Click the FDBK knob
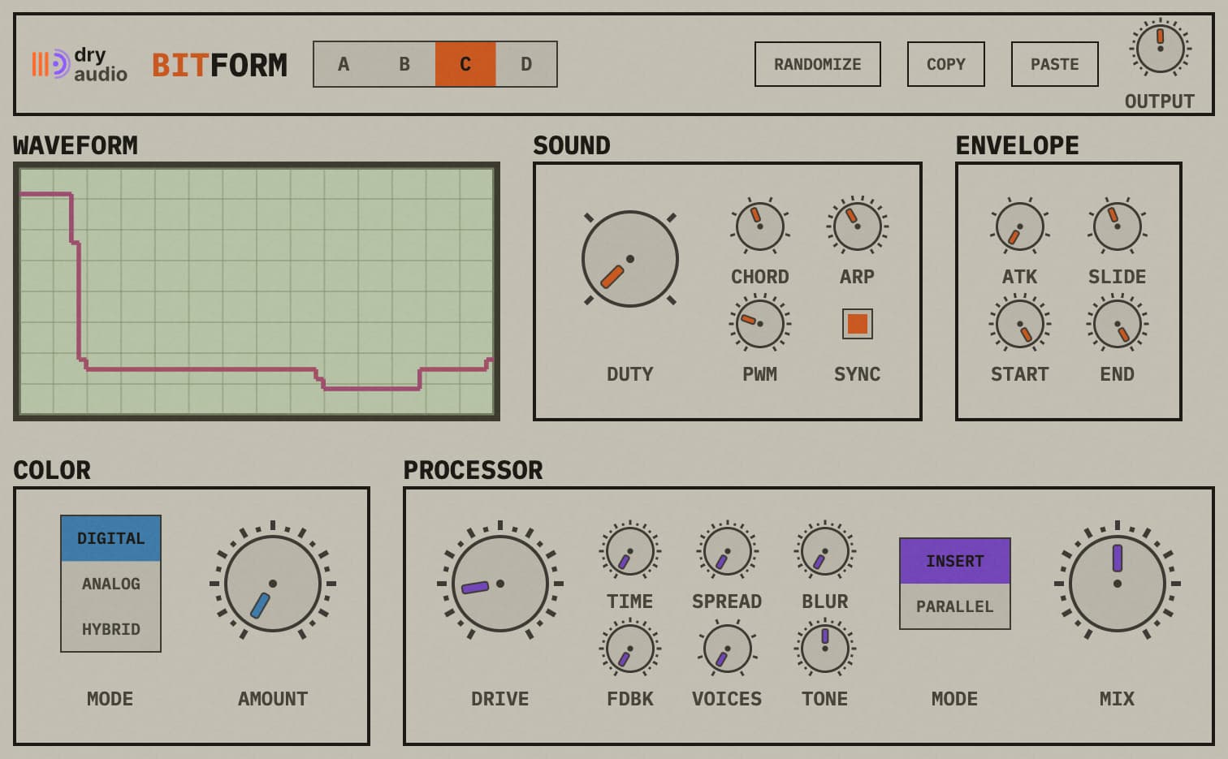Screen dimensions: 1228x759 tap(630, 649)
